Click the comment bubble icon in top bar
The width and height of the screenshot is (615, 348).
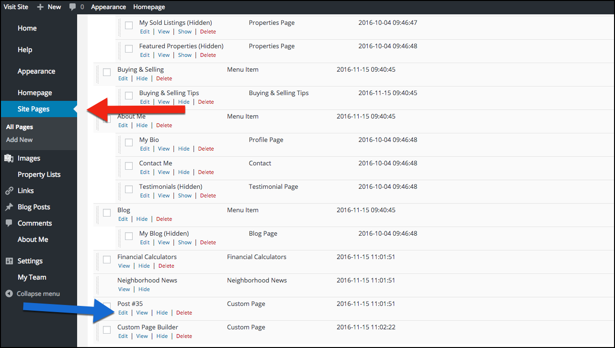coord(72,7)
